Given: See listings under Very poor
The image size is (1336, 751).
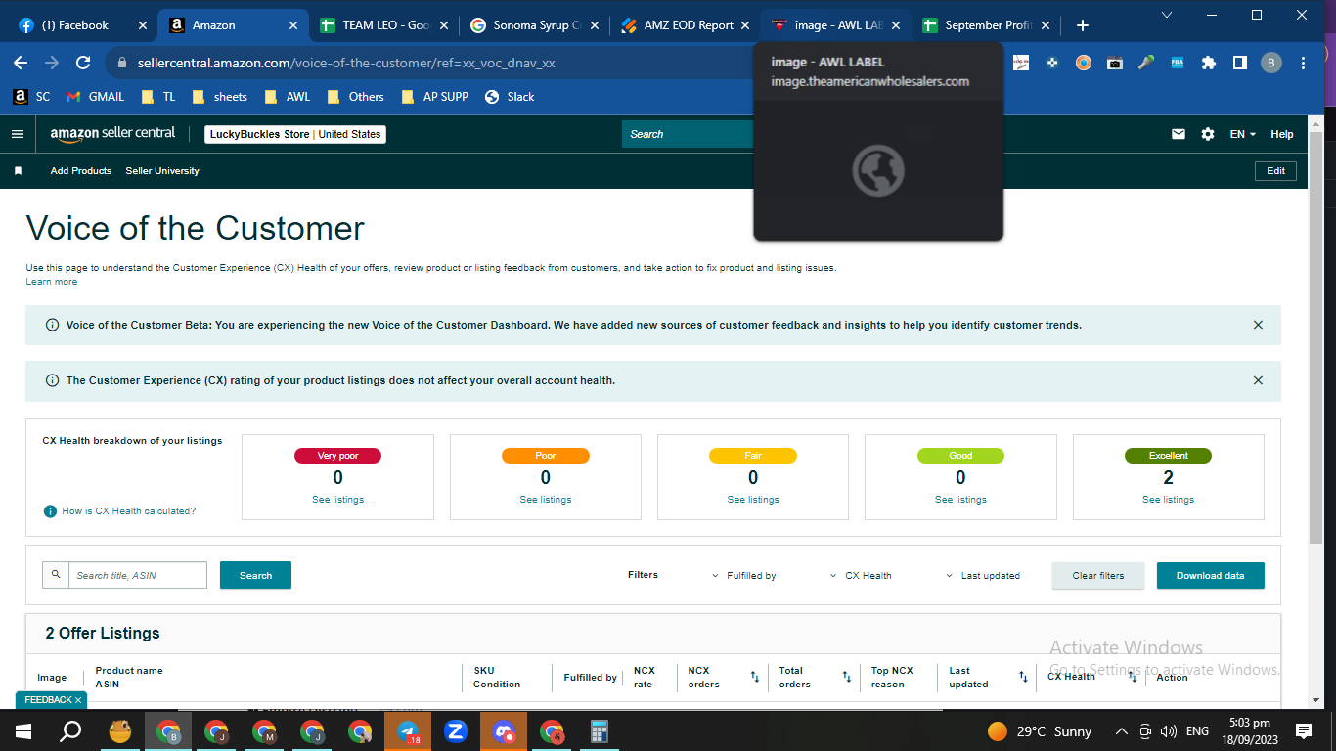Looking at the screenshot, I should coord(337,500).
